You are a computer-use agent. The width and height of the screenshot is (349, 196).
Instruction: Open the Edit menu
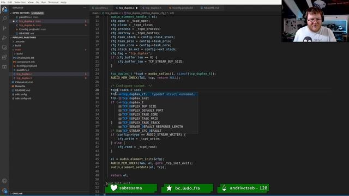pyautogui.click(x=10, y=2)
